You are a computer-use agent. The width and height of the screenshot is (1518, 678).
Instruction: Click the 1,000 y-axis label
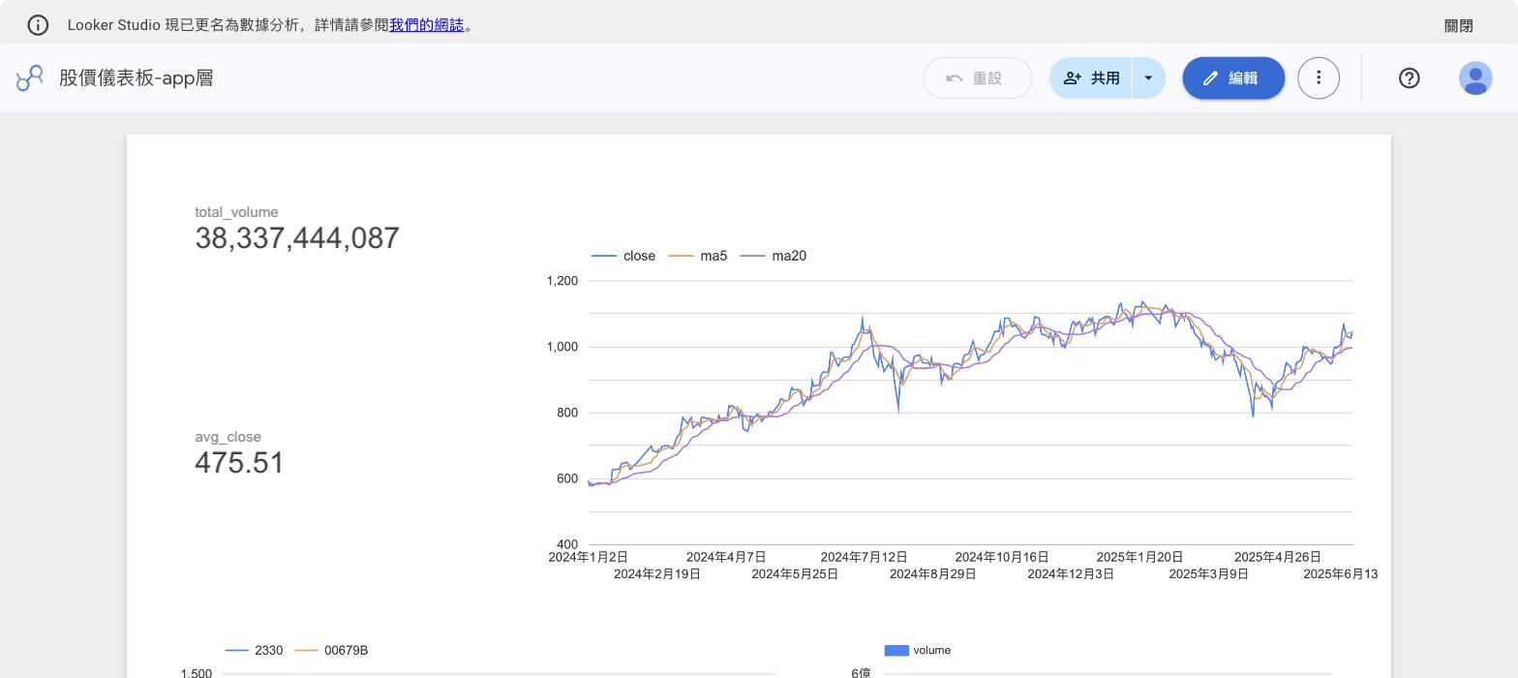coord(562,347)
